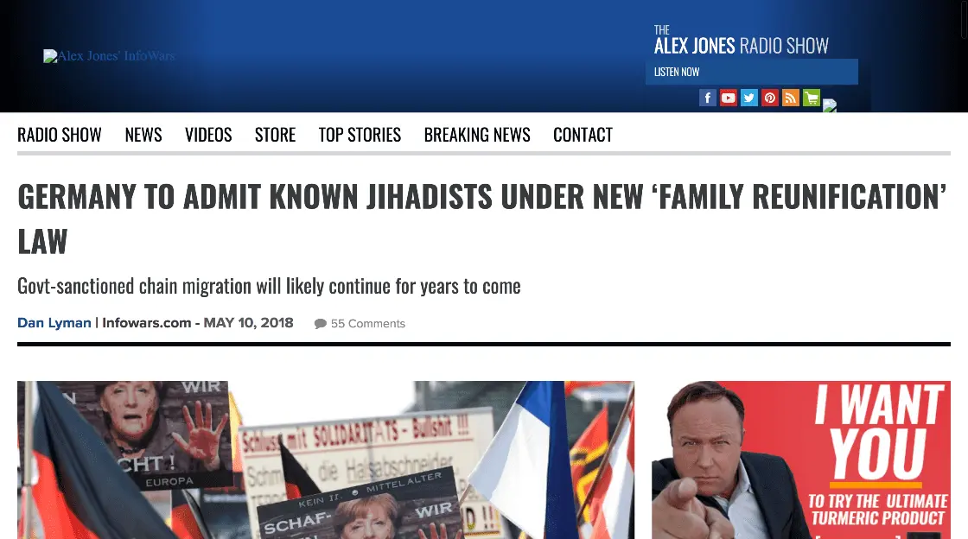Viewport: 968px width, 539px height.
Task: Open the green shopping cart icon
Action: click(812, 98)
